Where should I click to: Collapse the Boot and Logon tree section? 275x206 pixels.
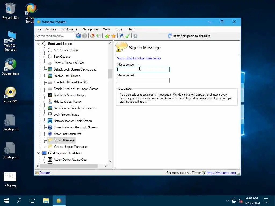38,44
